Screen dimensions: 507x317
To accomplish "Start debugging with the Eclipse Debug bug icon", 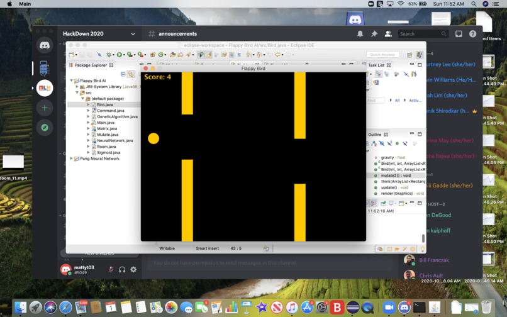I will tap(109, 55).
